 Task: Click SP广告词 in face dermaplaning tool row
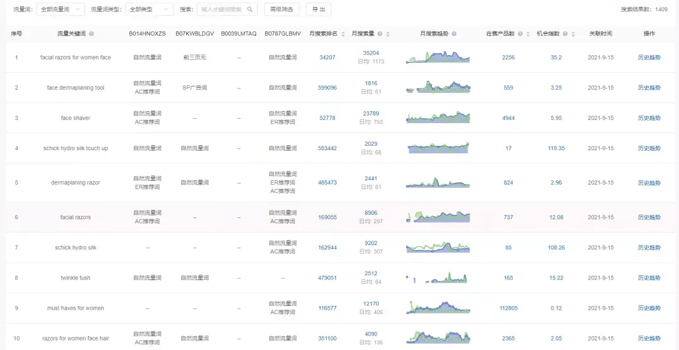click(195, 87)
